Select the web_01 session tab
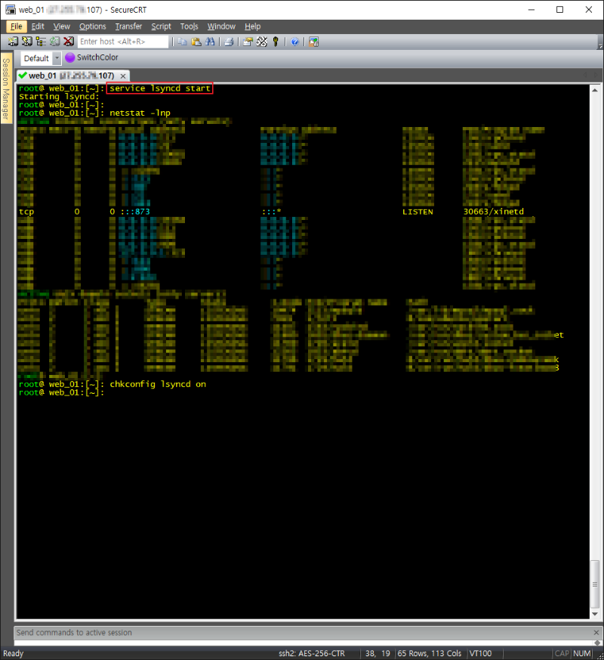Viewport: 604px width, 660px height. (x=66, y=76)
